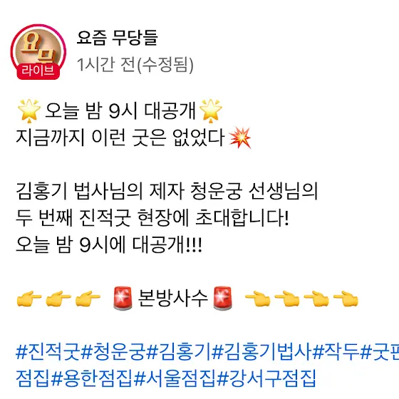Open the #김홍기 hashtag
Screen dimensions: 399x399
(x=179, y=352)
